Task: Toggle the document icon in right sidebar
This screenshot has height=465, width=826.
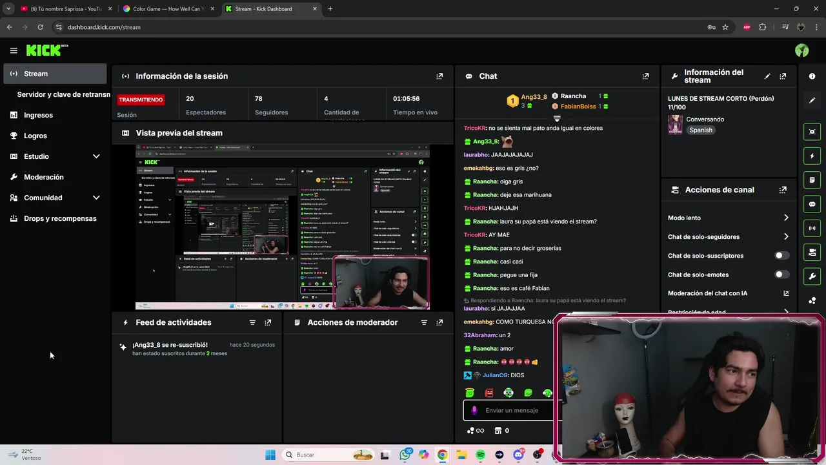Action: click(812, 180)
